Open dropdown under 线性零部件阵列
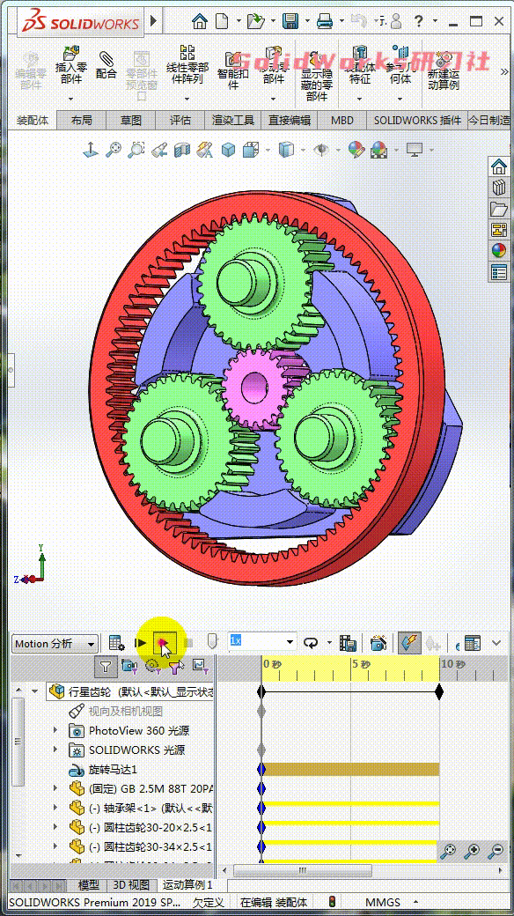The height and width of the screenshot is (916, 514). tap(187, 98)
